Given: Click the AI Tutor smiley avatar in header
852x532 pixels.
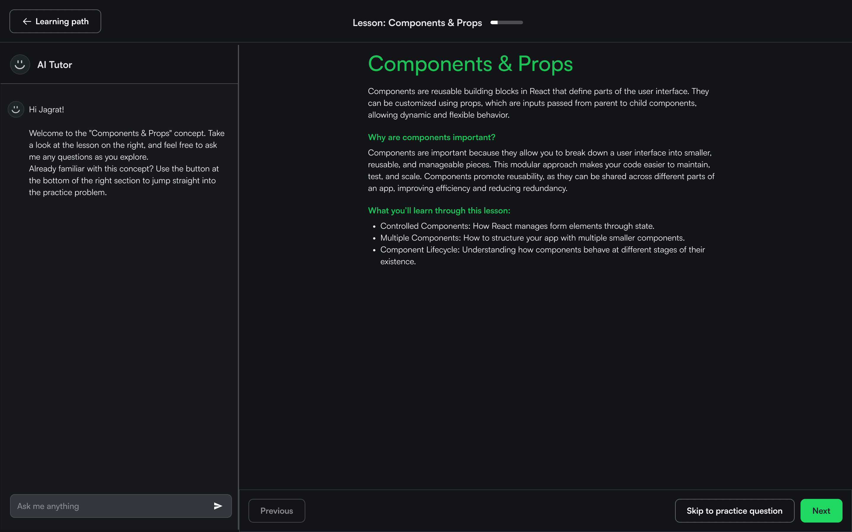Looking at the screenshot, I should [20, 64].
